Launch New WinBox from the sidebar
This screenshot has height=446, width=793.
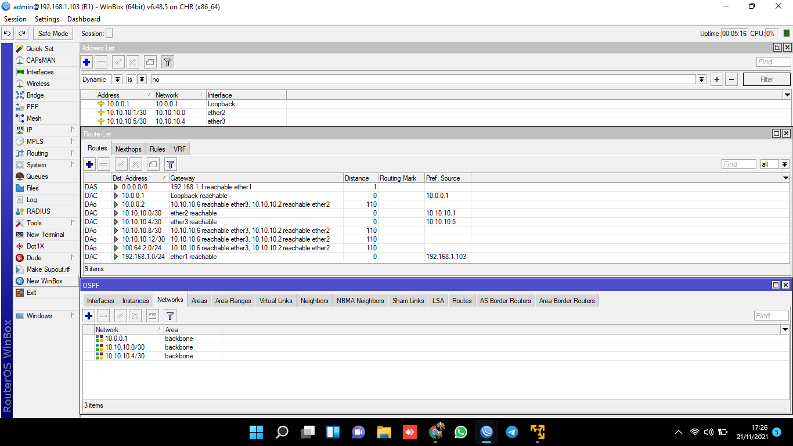pos(46,281)
